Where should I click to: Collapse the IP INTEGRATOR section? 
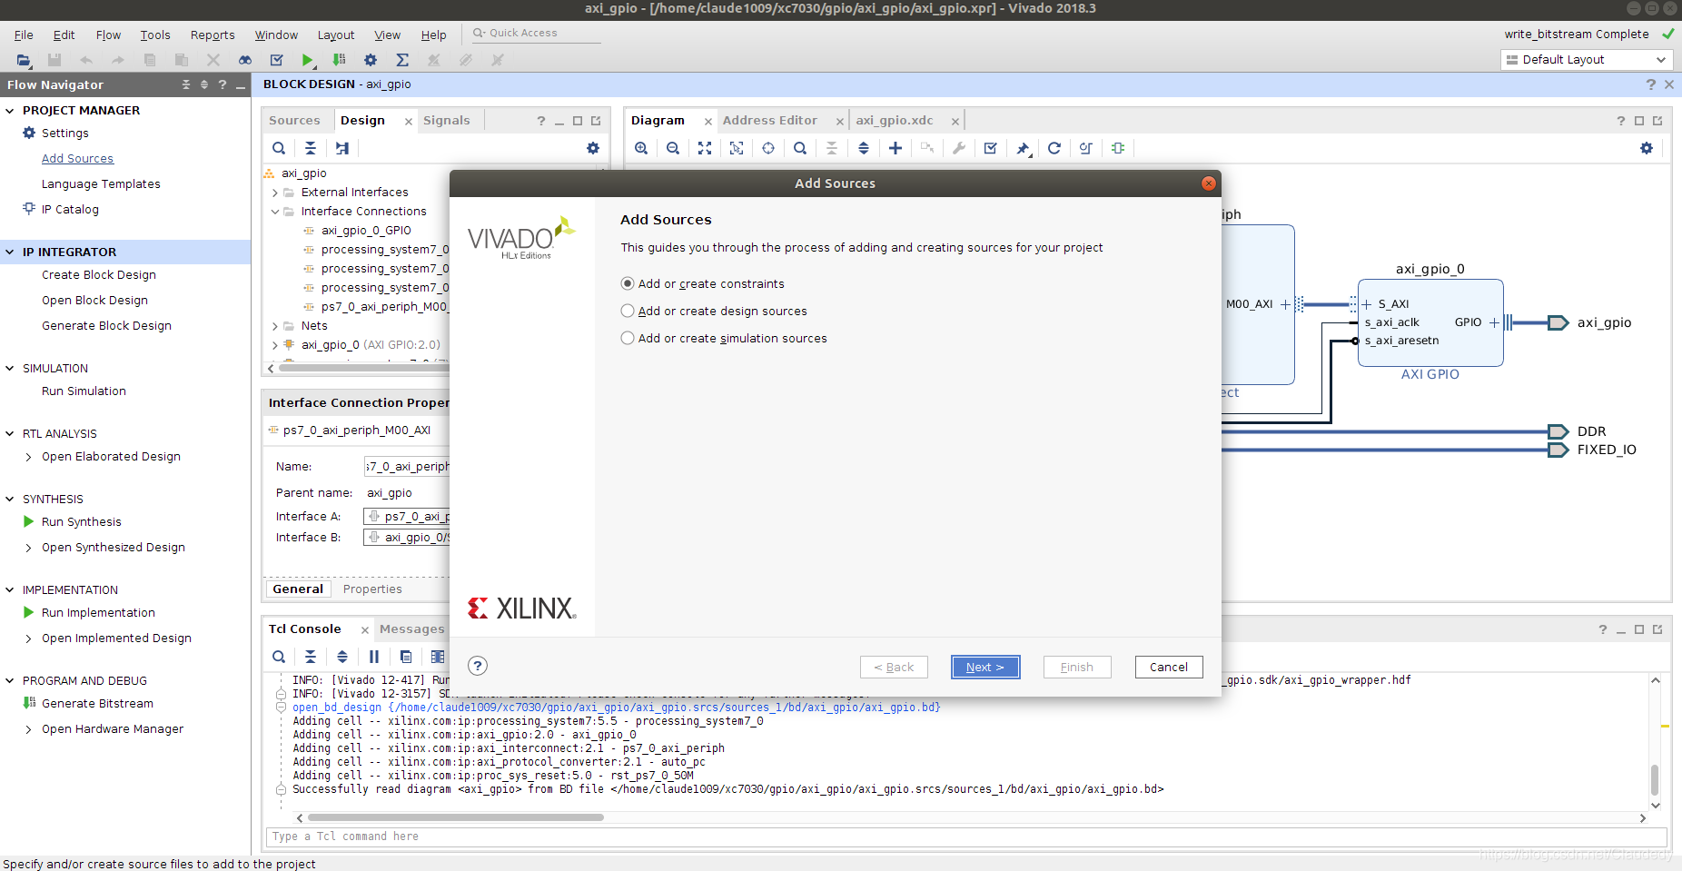(x=10, y=252)
